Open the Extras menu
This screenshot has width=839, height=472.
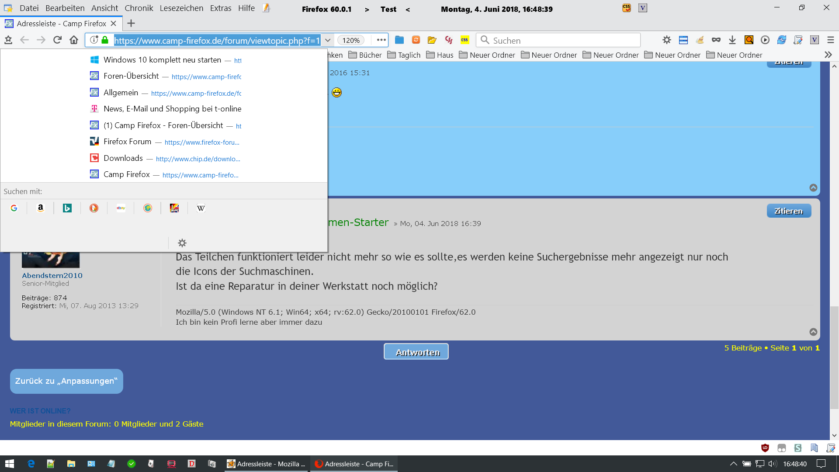[x=220, y=8]
